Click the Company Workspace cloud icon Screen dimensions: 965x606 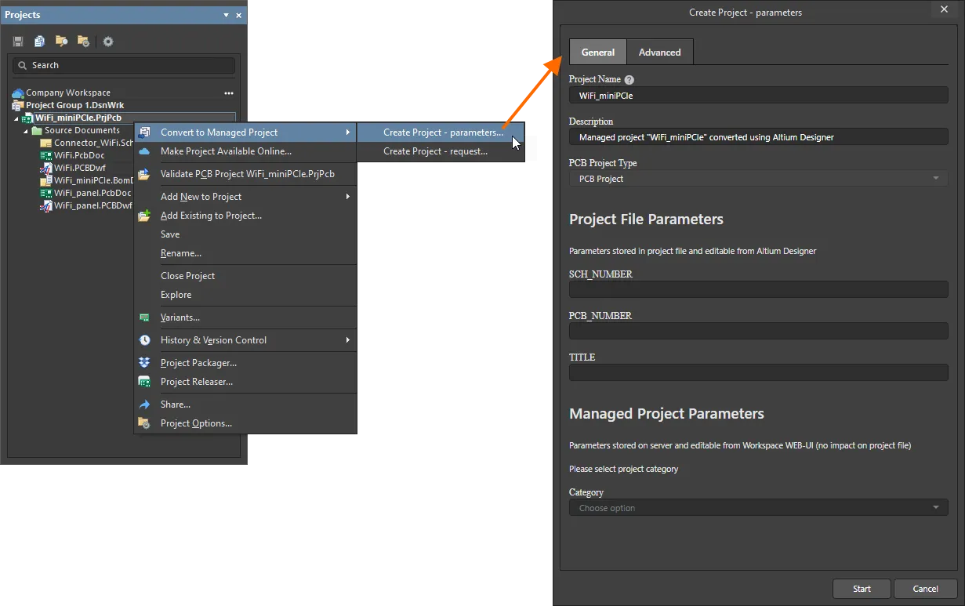pyautogui.click(x=18, y=93)
